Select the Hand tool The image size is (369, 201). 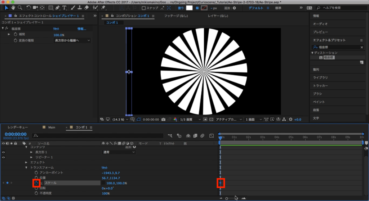click(13, 8)
